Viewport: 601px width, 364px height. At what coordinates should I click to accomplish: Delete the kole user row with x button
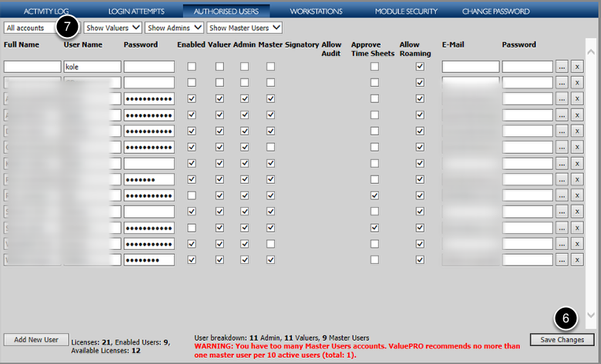coord(577,67)
